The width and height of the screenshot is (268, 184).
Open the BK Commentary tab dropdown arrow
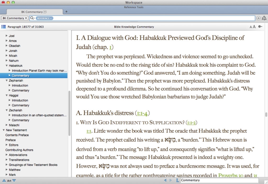45,11
